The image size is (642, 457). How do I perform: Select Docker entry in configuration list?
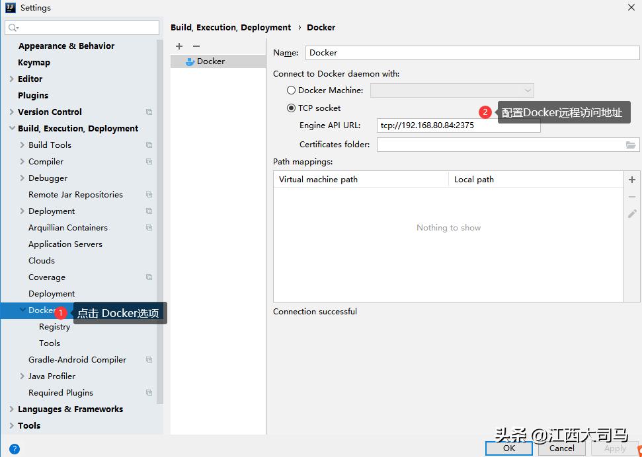point(218,61)
